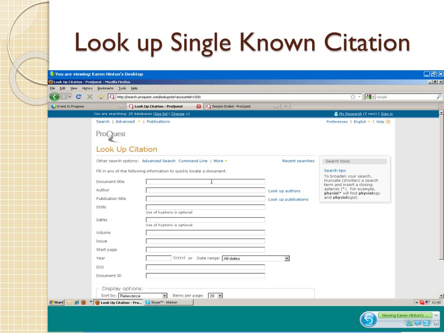Open the Bookmarks menu
The image size is (444, 333).
pos(105,88)
